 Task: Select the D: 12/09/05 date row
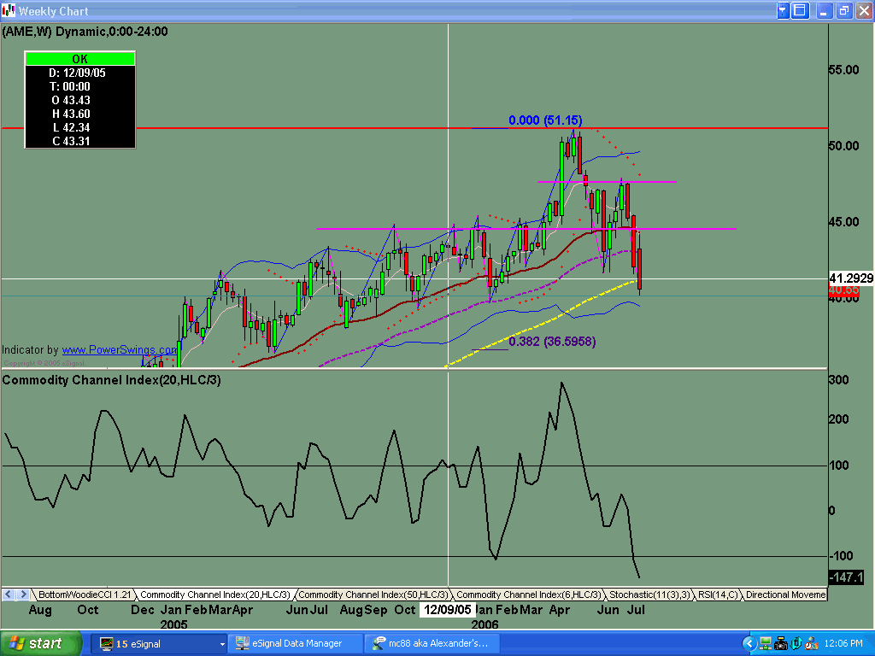77,73
